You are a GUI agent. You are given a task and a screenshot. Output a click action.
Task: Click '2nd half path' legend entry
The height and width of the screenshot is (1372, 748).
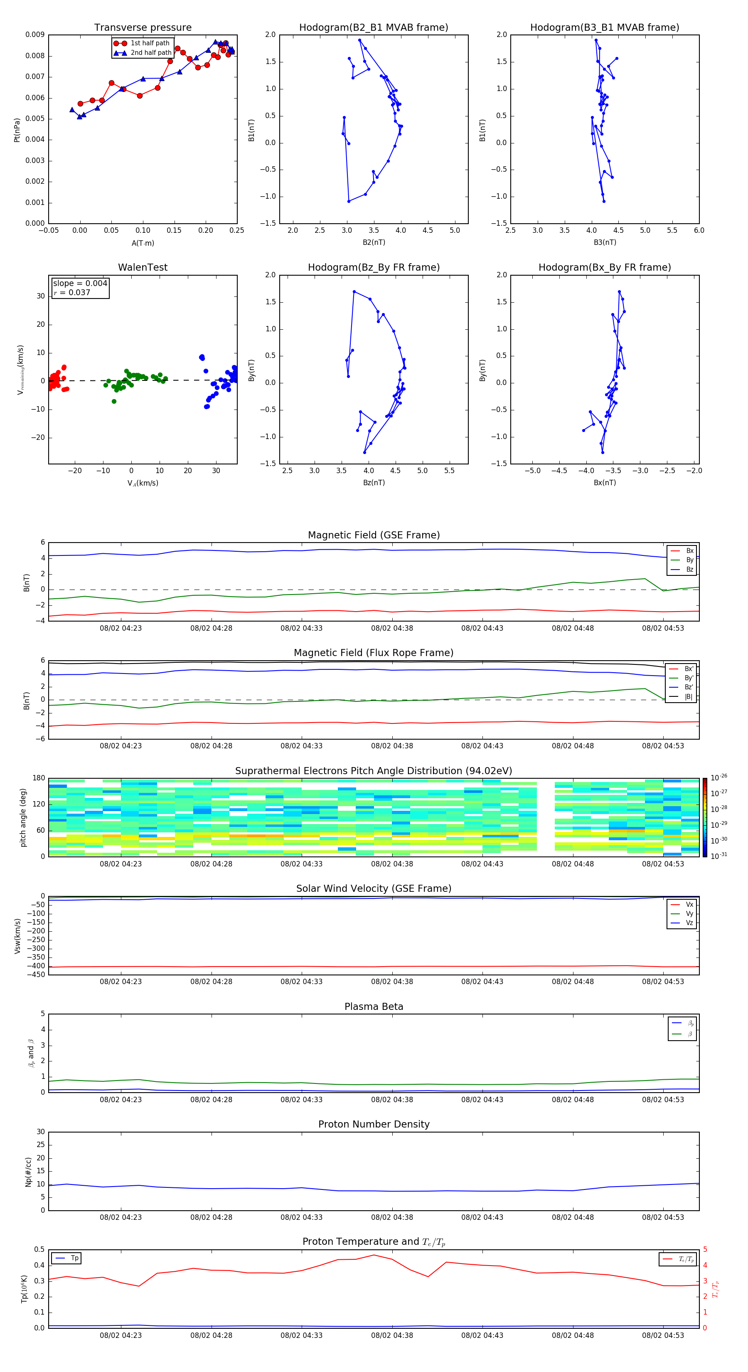pos(143,53)
